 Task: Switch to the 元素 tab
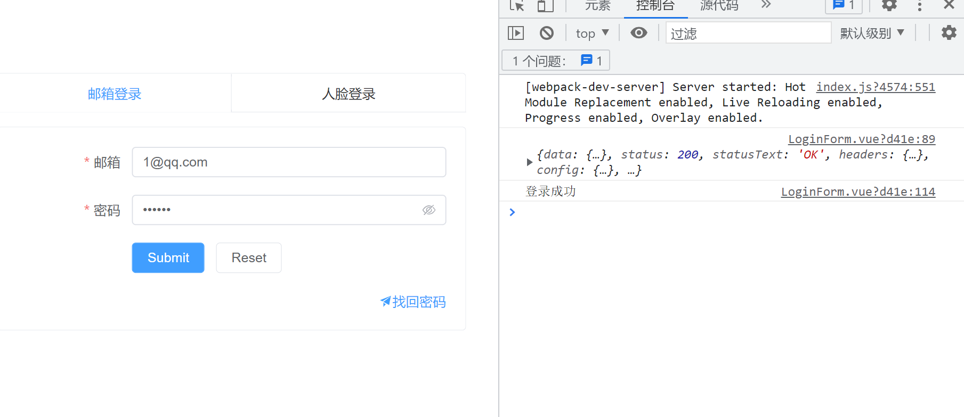pyautogui.click(x=597, y=6)
